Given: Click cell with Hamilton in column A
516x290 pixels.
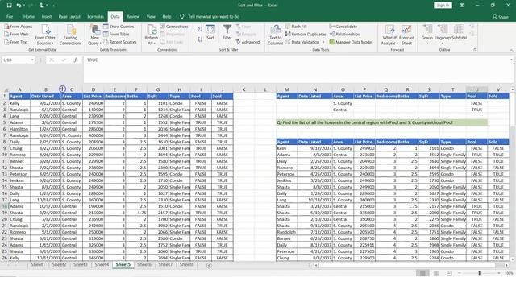Looking at the screenshot, I should coord(19,129).
